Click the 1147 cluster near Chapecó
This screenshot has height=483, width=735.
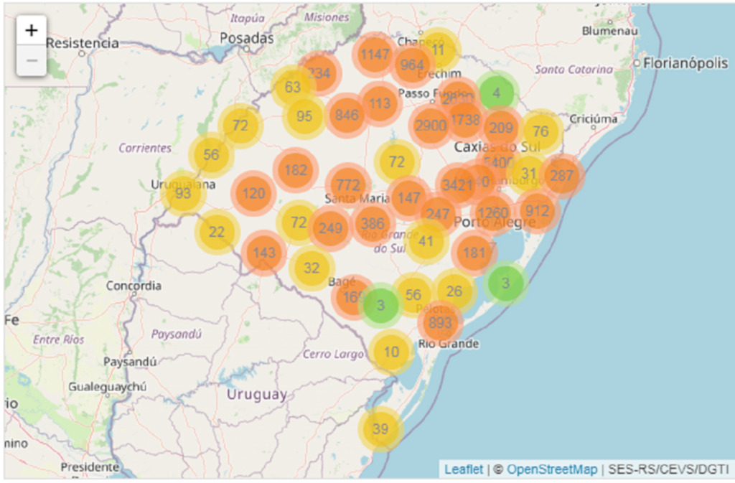coord(373,54)
